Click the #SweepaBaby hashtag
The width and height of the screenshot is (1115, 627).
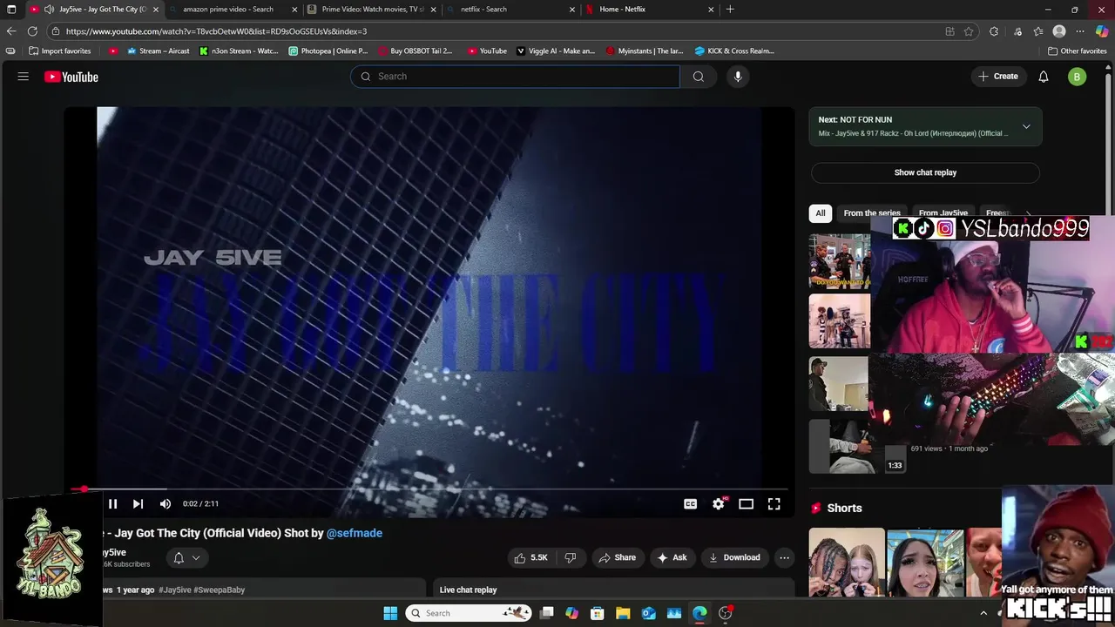click(219, 590)
